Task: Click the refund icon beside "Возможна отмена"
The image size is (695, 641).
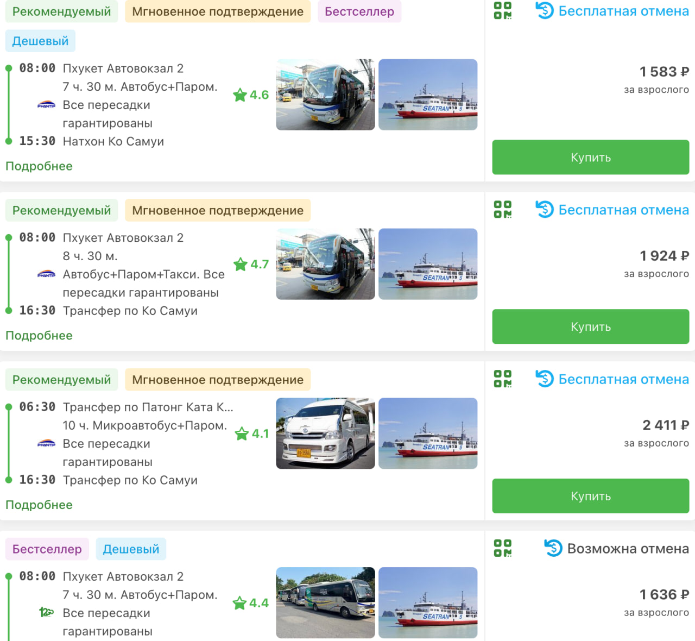Action: (553, 548)
